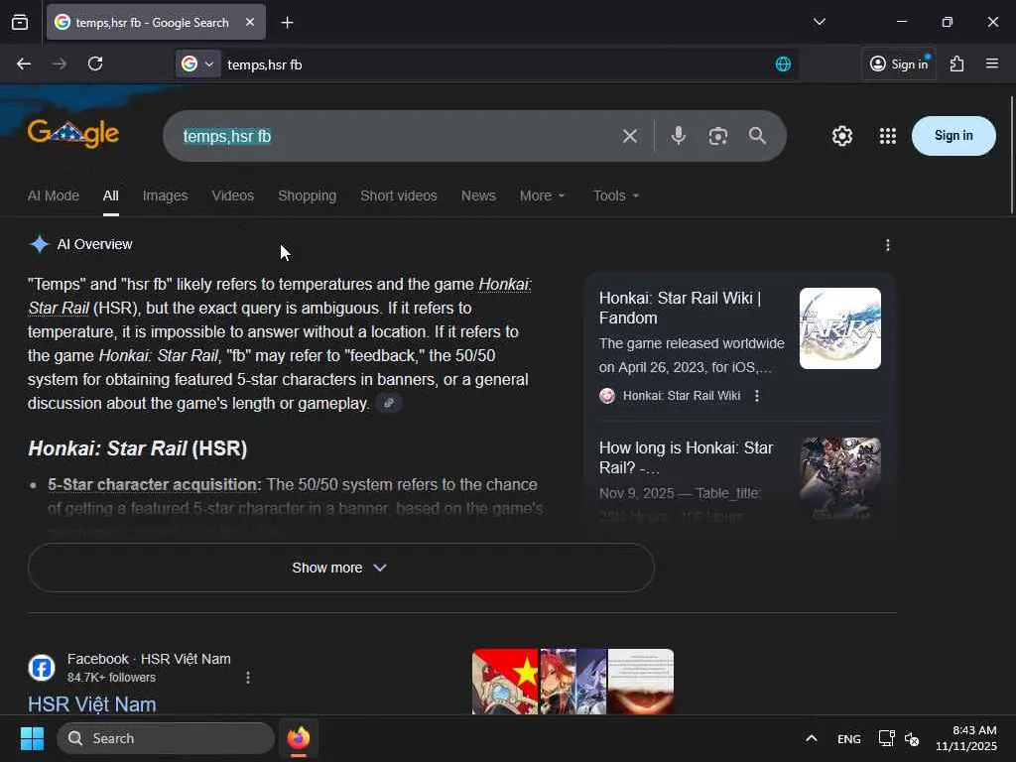Click the Firefox taskbar icon
The image size is (1016, 762).
(x=298, y=738)
